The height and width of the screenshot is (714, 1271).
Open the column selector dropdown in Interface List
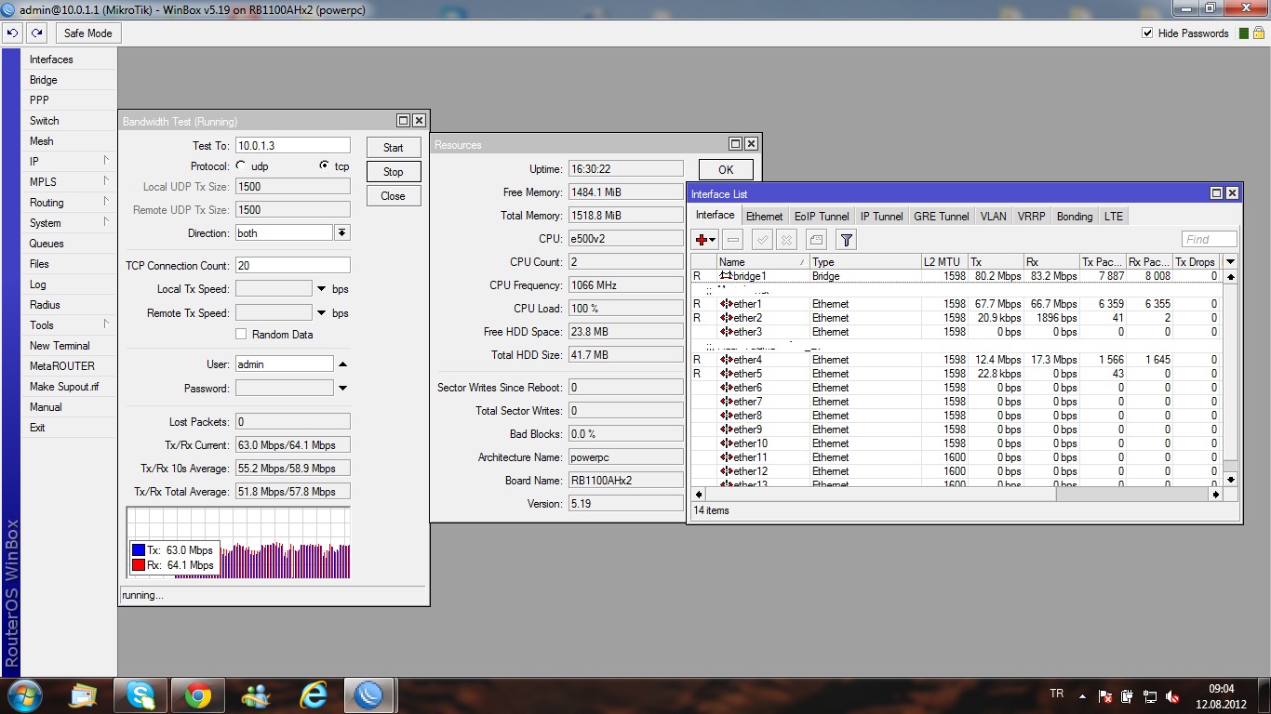[x=1230, y=262]
